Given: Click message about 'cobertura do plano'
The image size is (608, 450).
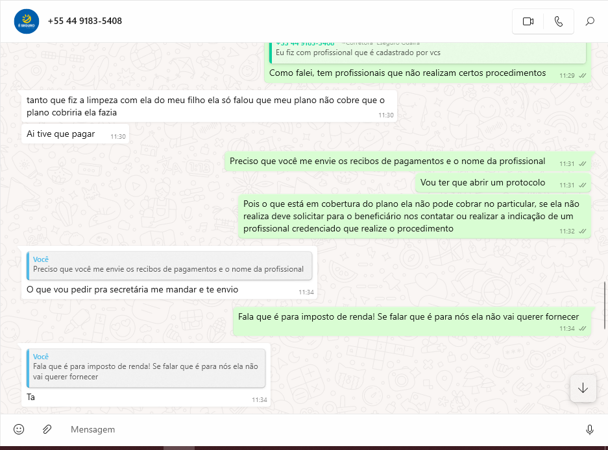Looking at the screenshot, I should 415,217.
